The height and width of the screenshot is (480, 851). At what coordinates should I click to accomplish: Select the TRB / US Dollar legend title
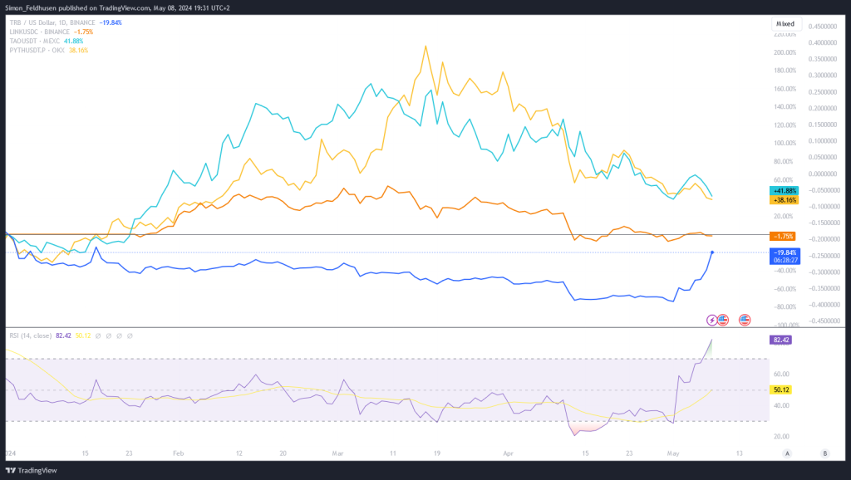52,22
